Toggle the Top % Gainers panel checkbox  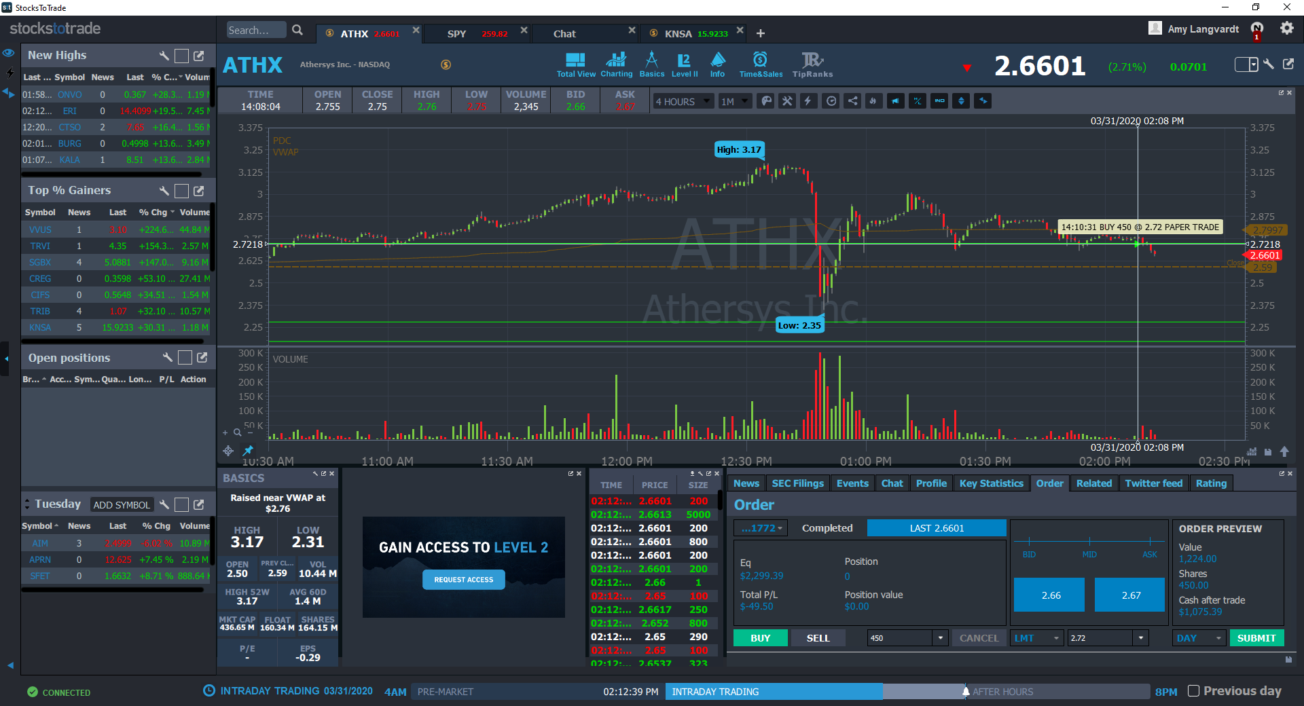pos(181,191)
